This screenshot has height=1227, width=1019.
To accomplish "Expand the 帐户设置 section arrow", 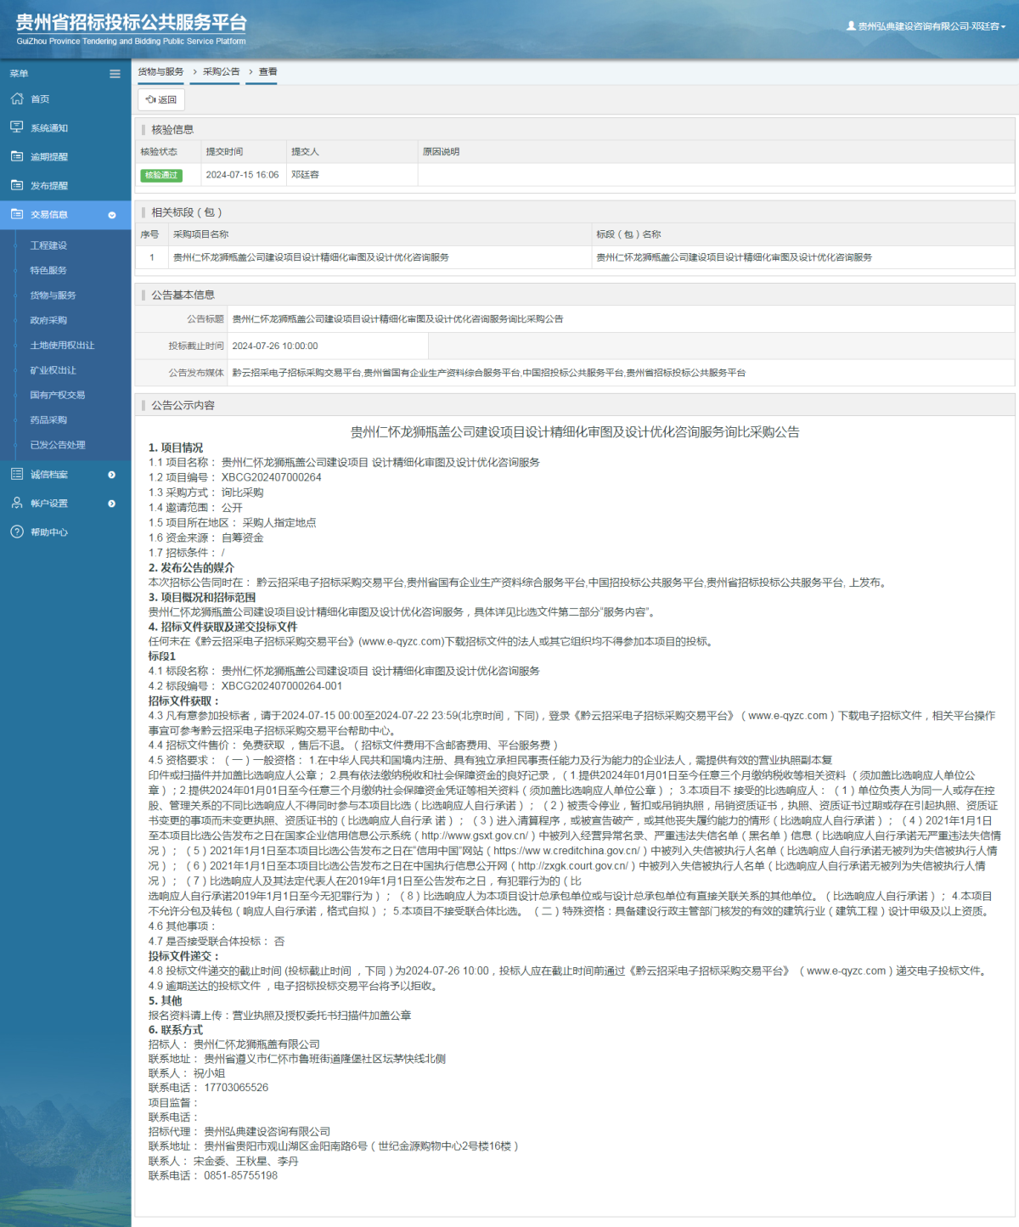I will (111, 503).
